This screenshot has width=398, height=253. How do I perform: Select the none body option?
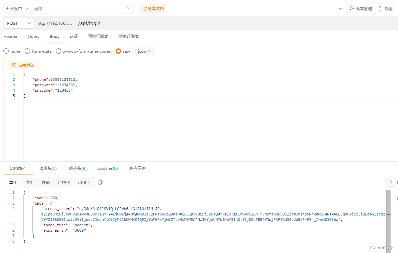coord(6,51)
